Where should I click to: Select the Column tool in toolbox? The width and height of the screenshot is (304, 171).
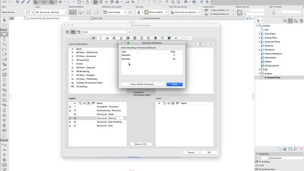click(x=4, y=39)
